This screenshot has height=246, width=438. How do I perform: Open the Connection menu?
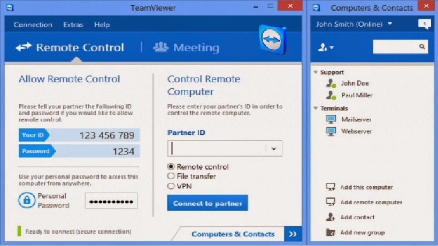tap(33, 25)
